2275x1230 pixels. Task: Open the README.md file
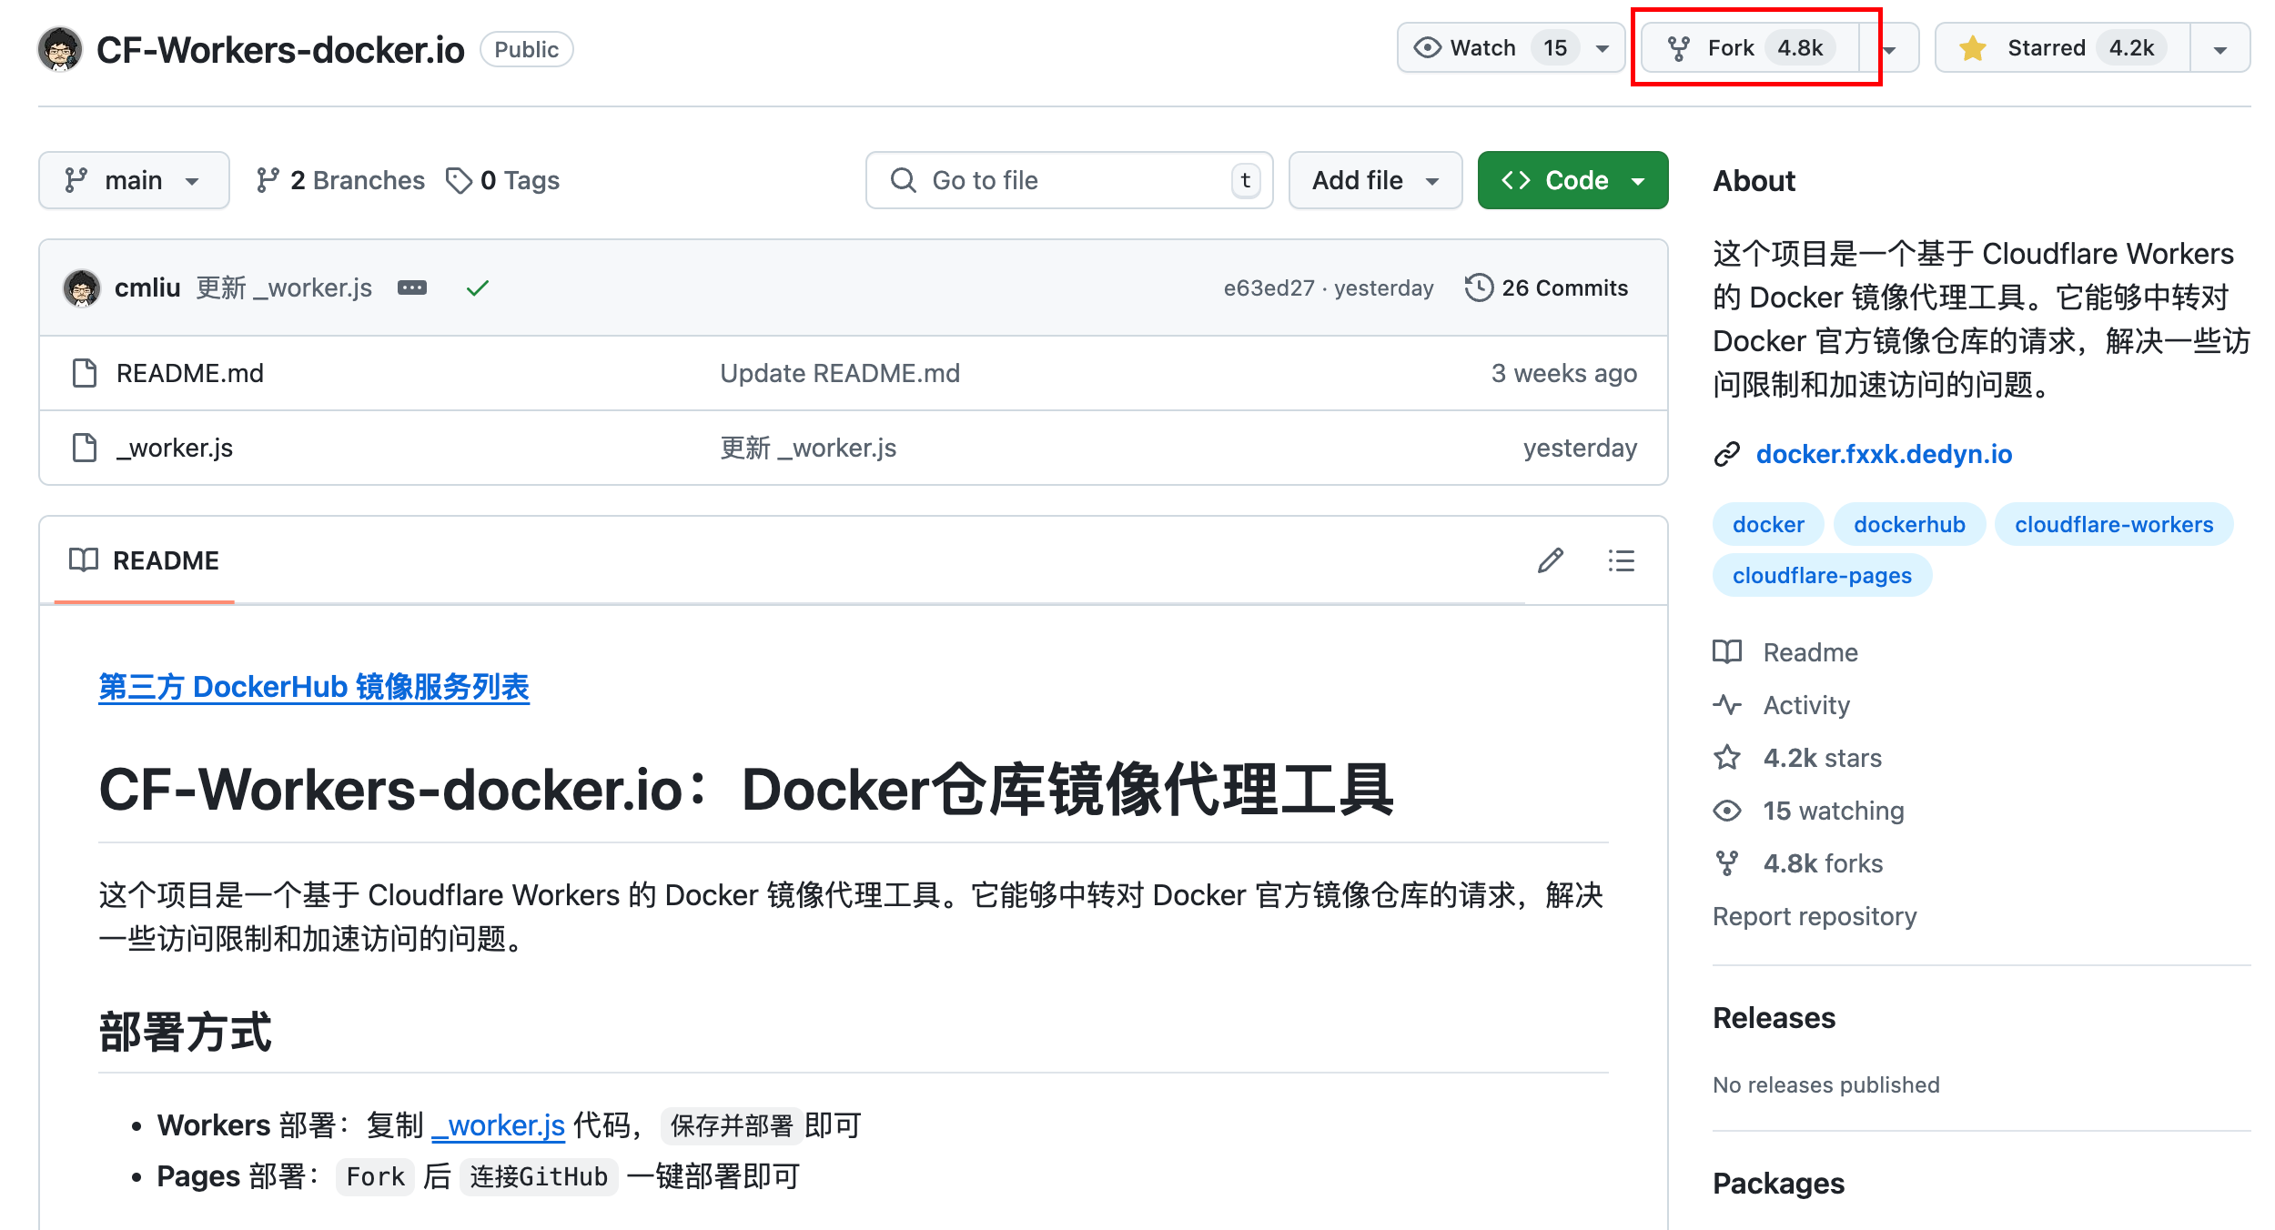click(x=190, y=373)
